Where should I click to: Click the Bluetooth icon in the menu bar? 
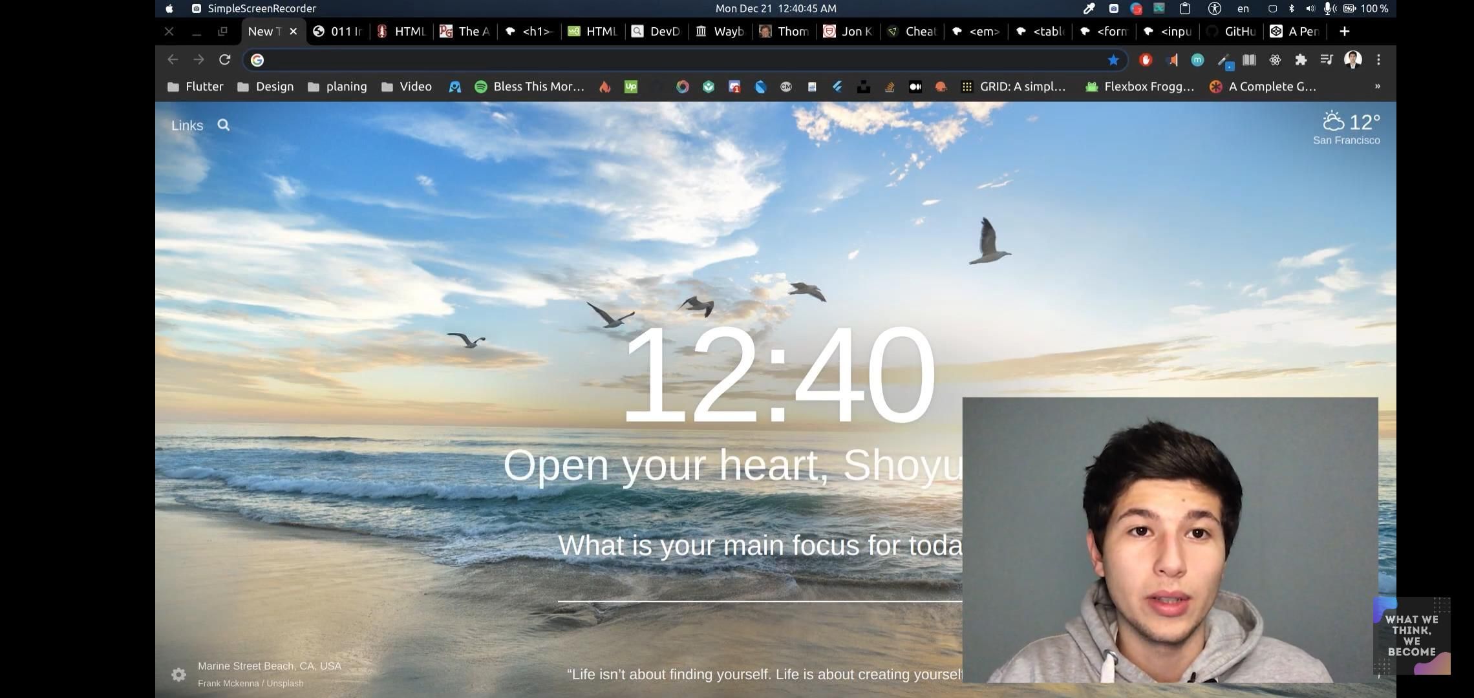(1292, 8)
